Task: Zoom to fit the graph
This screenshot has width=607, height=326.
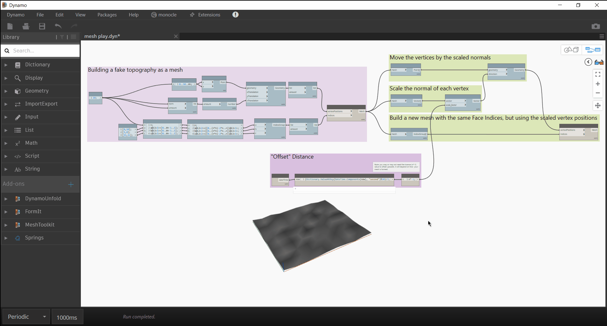Action: 598,74
